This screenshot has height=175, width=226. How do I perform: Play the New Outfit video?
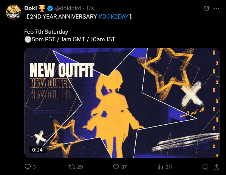coord(122,103)
